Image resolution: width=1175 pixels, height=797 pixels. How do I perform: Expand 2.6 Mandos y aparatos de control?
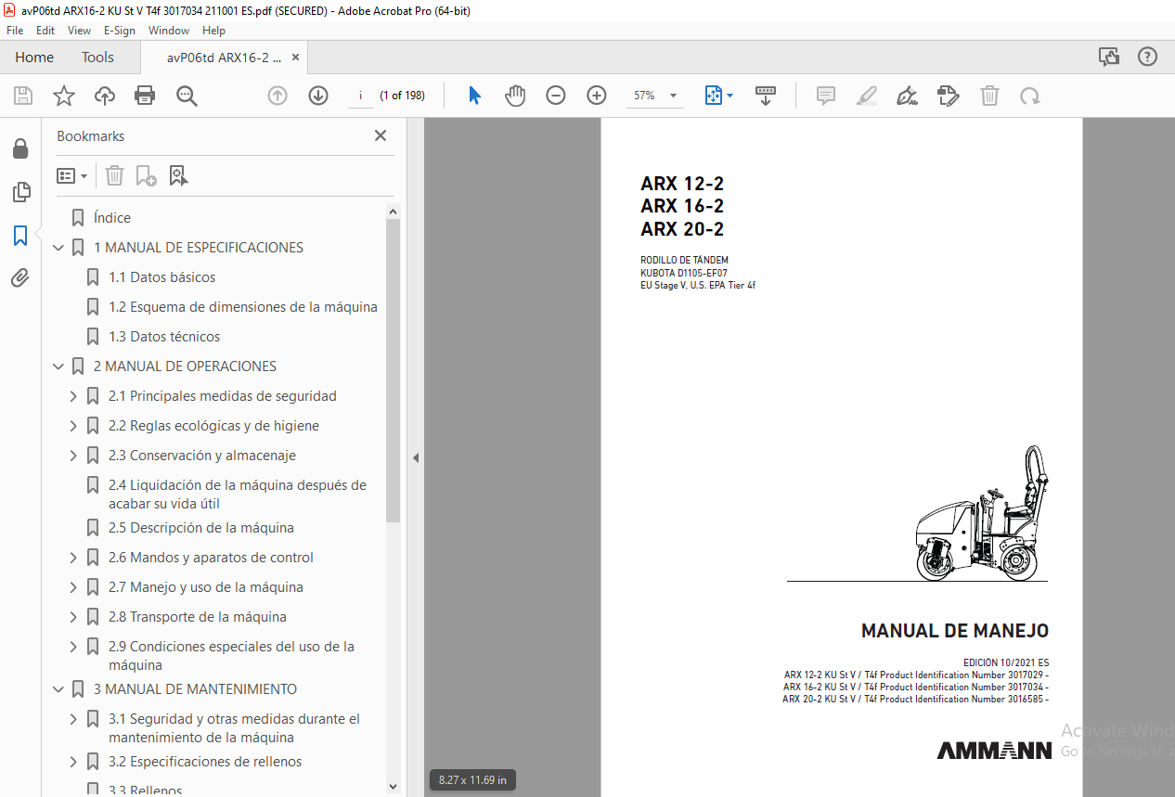[x=74, y=558]
